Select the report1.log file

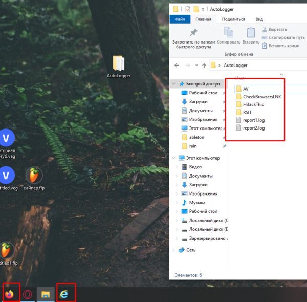[253, 120]
